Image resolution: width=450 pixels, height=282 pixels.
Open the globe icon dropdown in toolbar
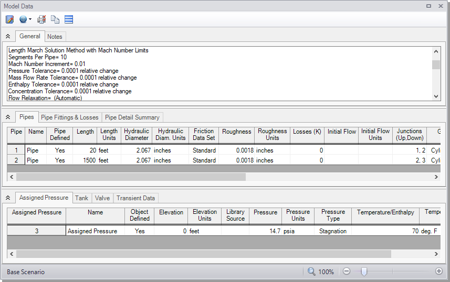tap(30, 19)
